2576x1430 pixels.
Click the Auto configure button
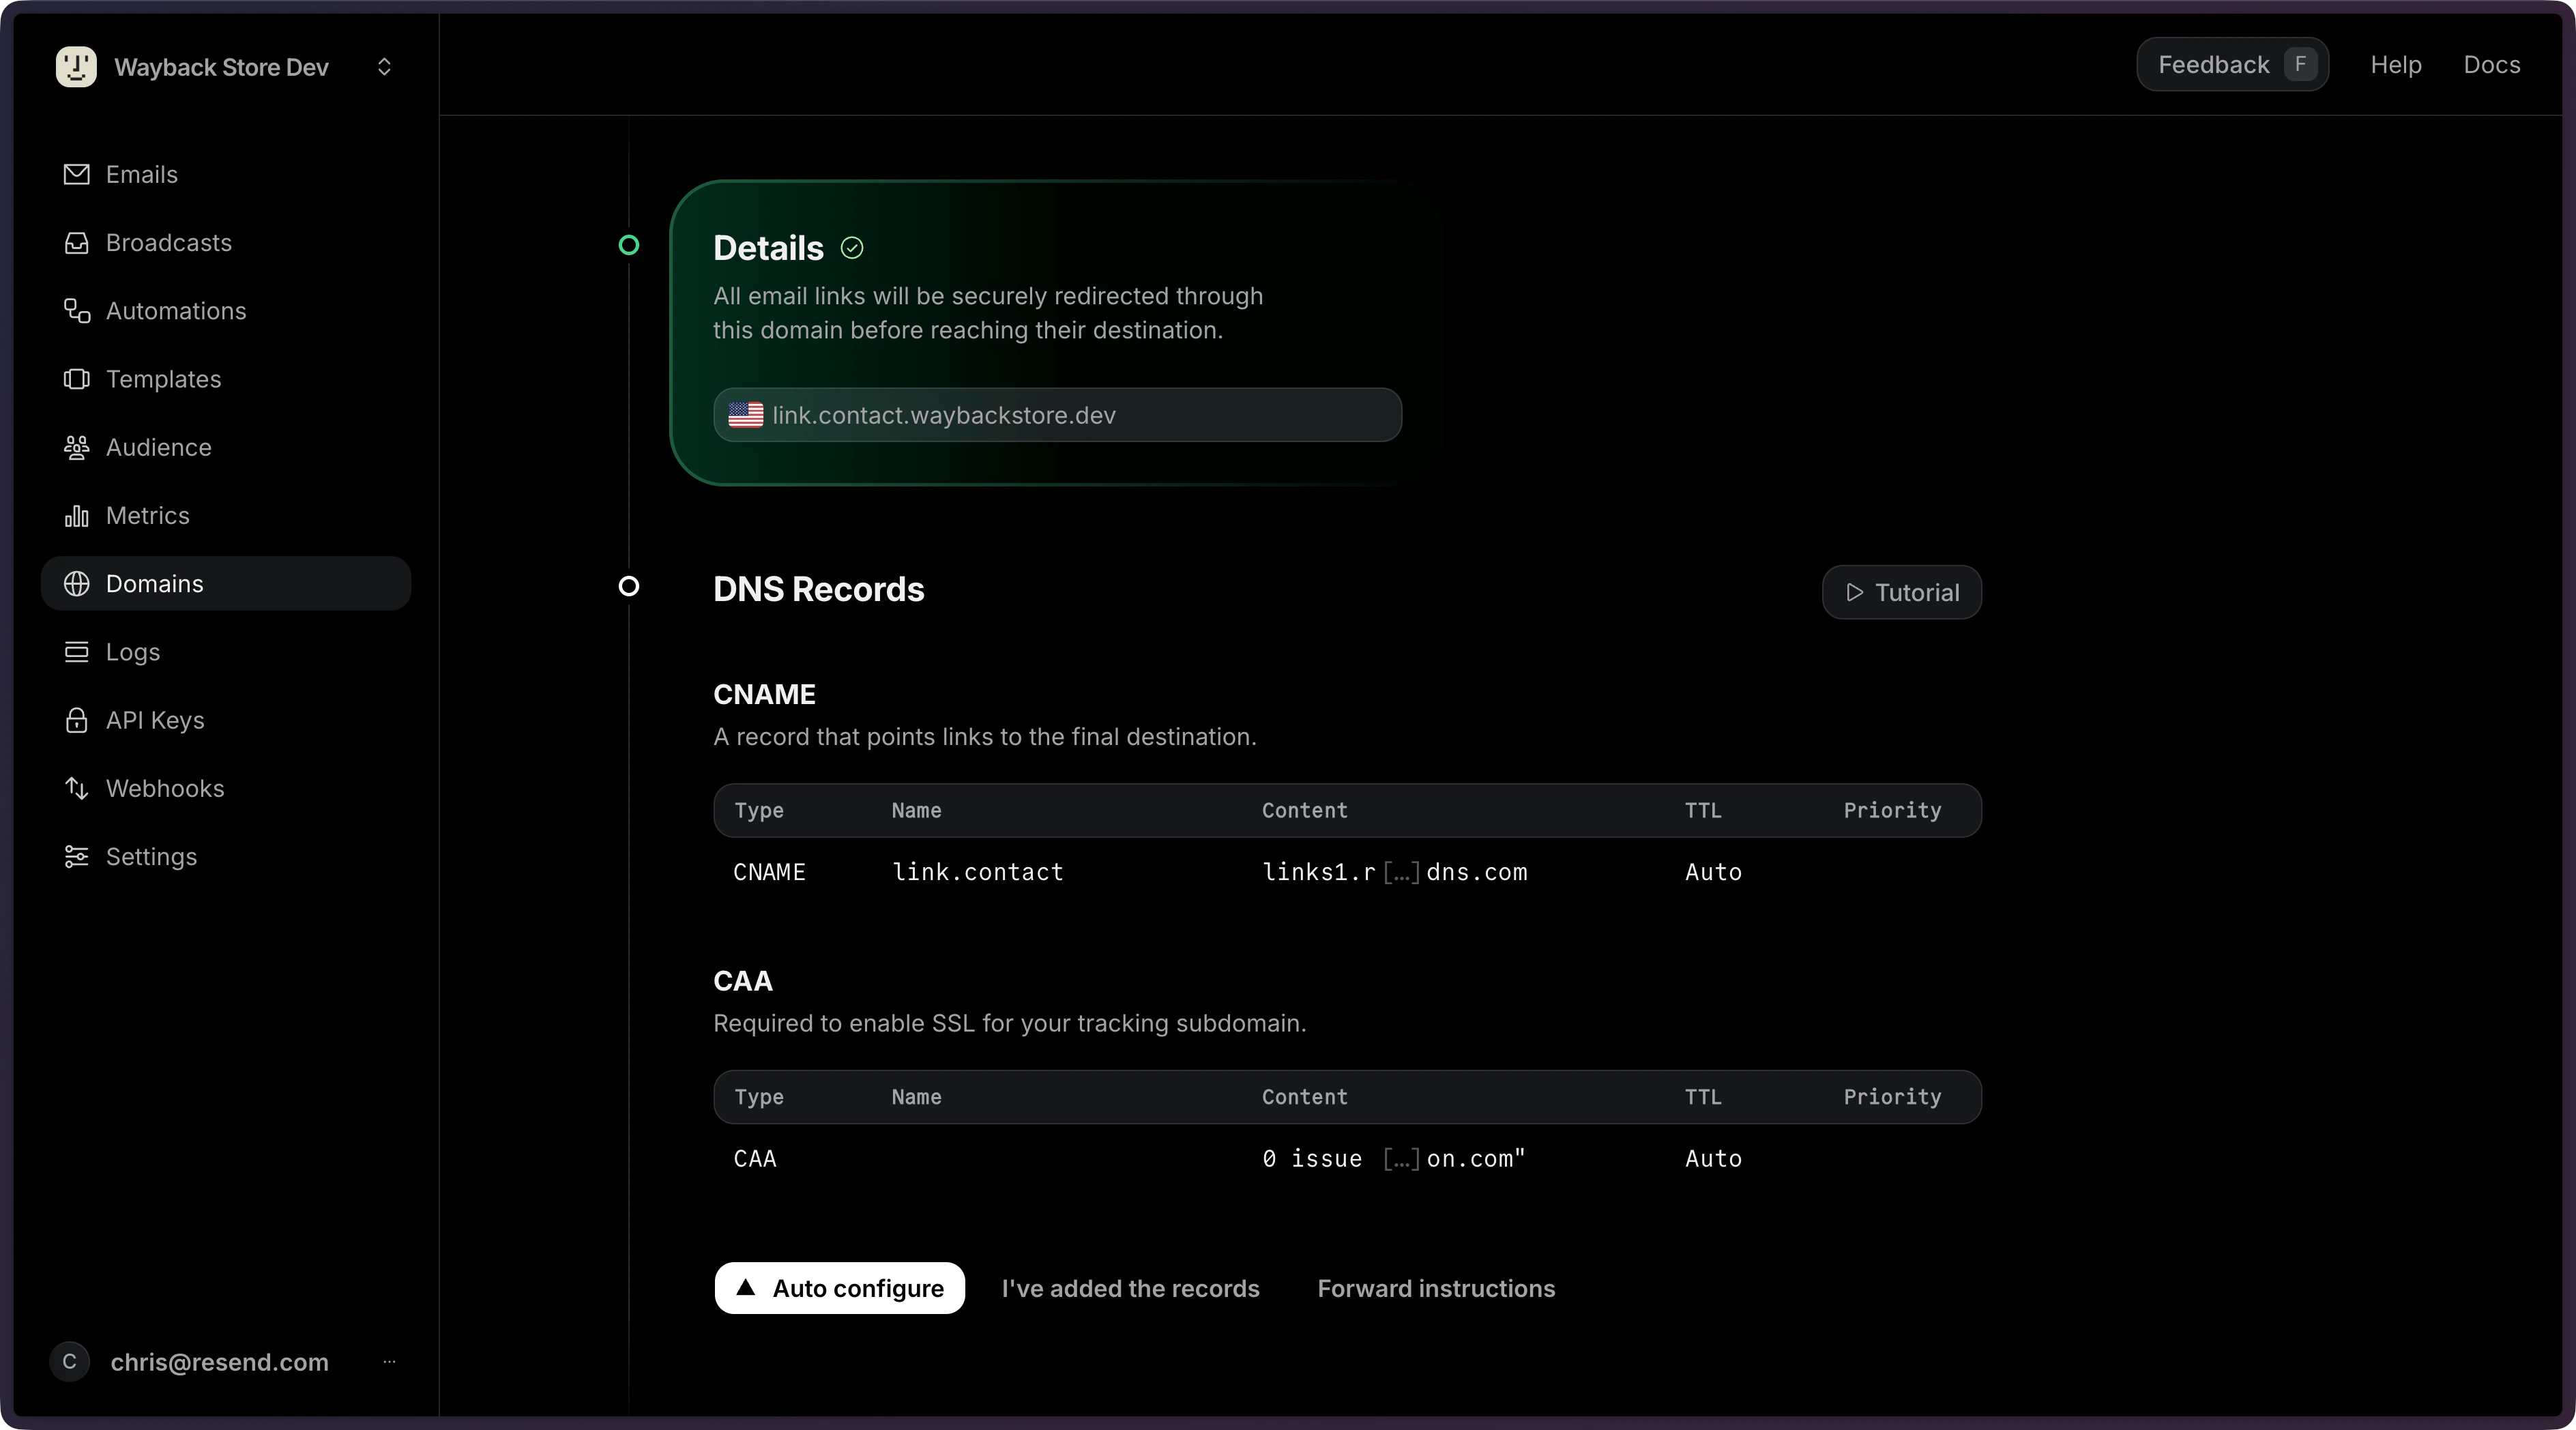839,1288
